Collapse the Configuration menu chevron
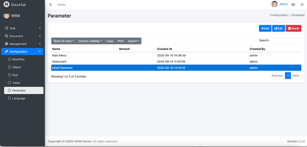307x147 pixels. 40,52
